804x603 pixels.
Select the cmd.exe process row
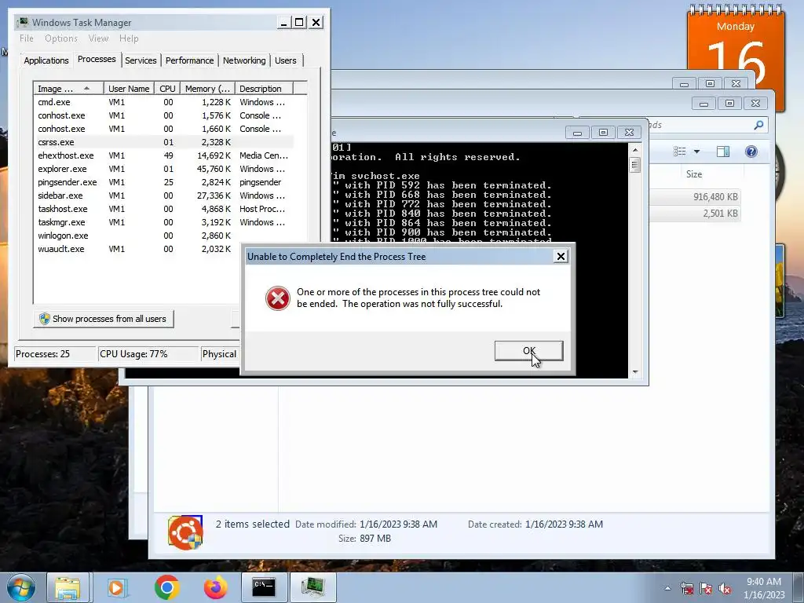click(163, 102)
